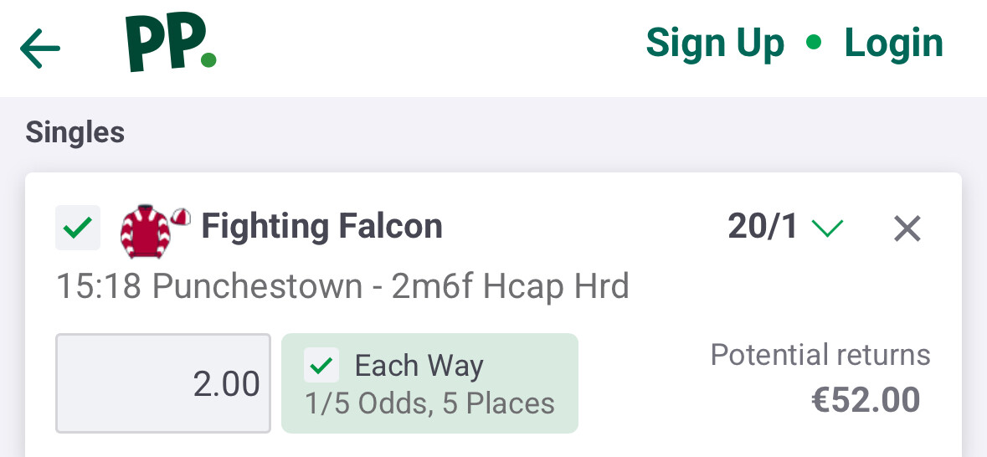Click the 20/1 odds value
Viewport: 987px width, 457px height.
pyautogui.click(x=763, y=227)
